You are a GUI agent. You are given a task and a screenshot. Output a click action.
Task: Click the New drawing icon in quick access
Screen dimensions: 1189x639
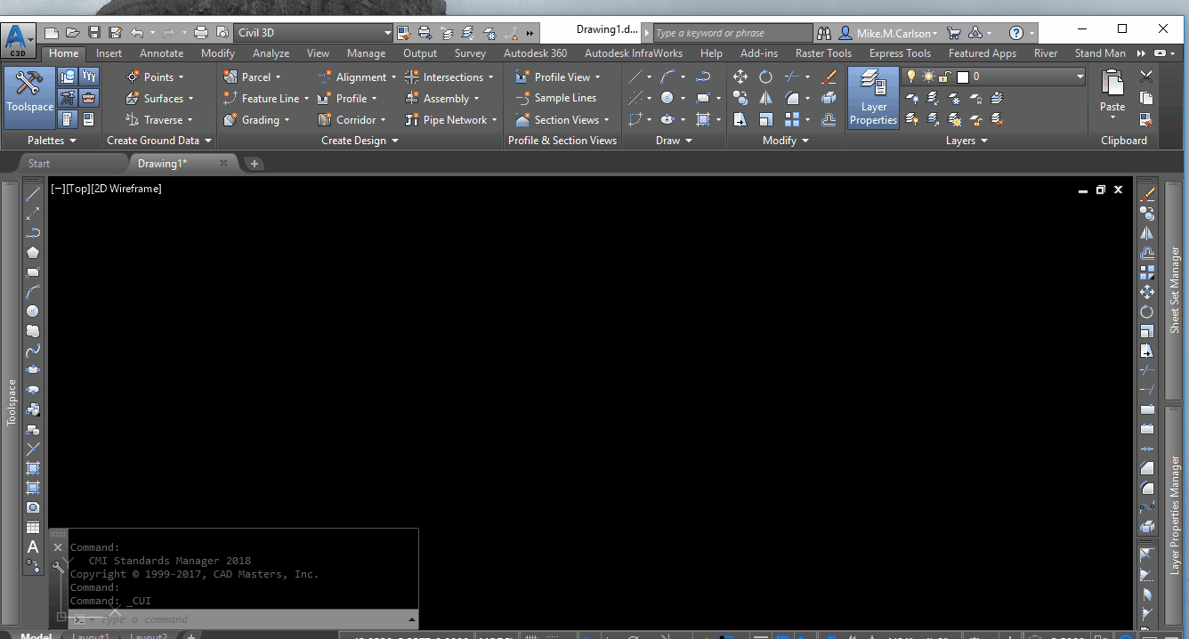52,33
